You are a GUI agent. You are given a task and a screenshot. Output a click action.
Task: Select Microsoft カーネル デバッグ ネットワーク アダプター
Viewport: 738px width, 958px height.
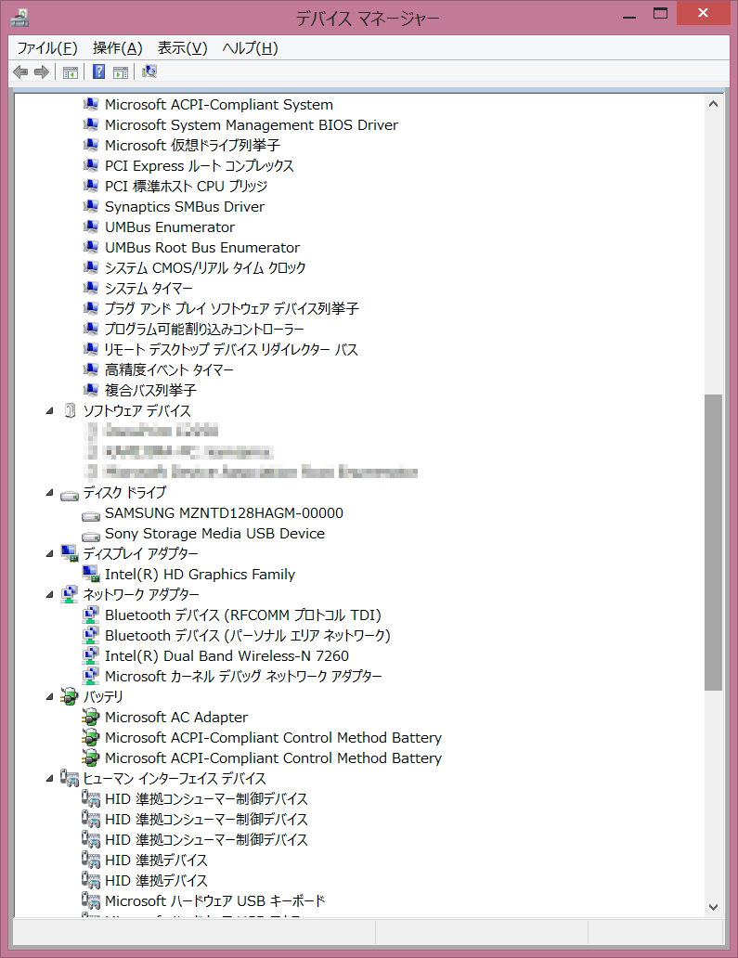pos(243,677)
